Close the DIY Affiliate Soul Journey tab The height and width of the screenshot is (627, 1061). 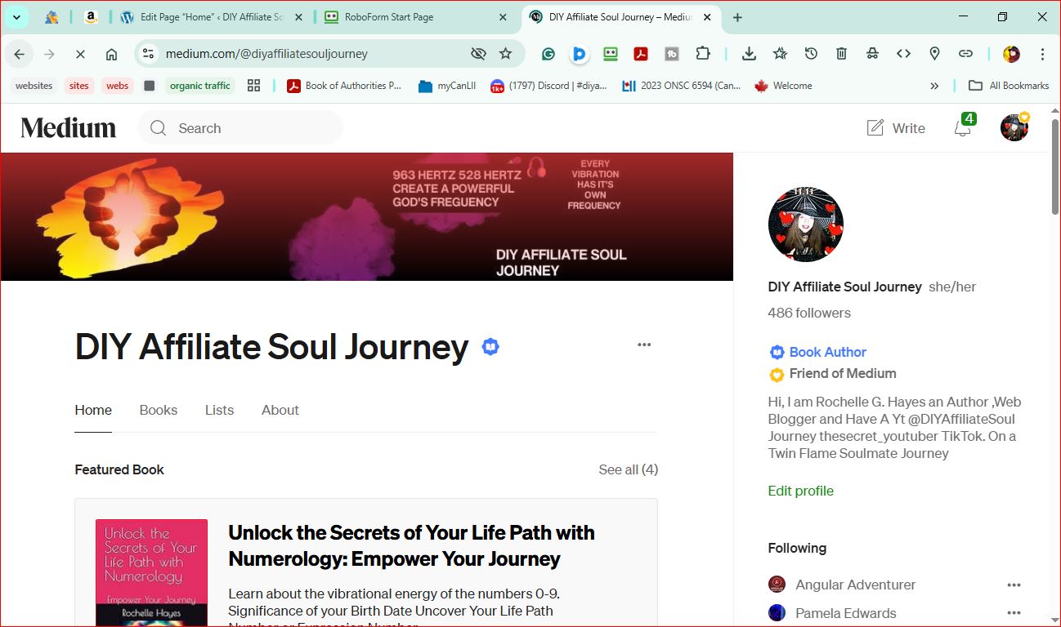pyautogui.click(x=707, y=17)
